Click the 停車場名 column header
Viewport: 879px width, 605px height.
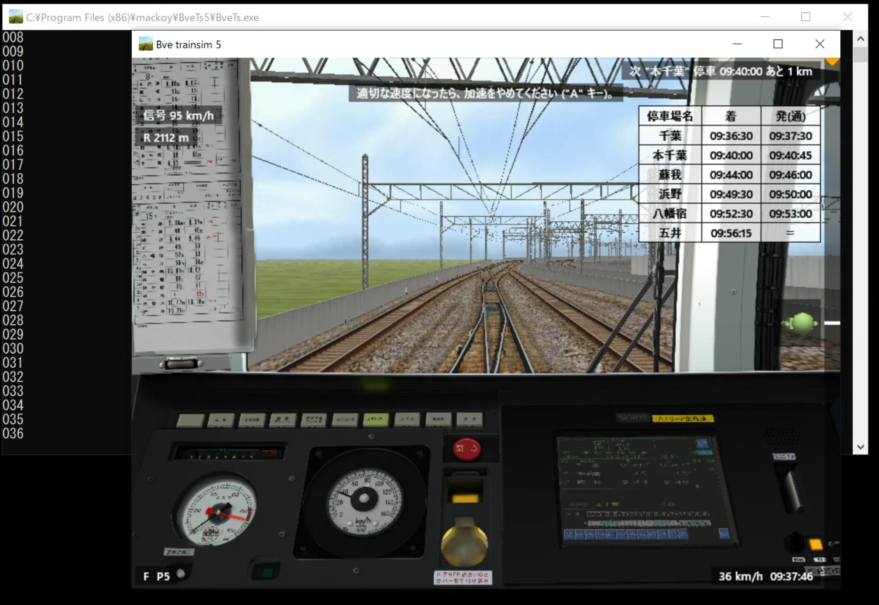click(670, 116)
